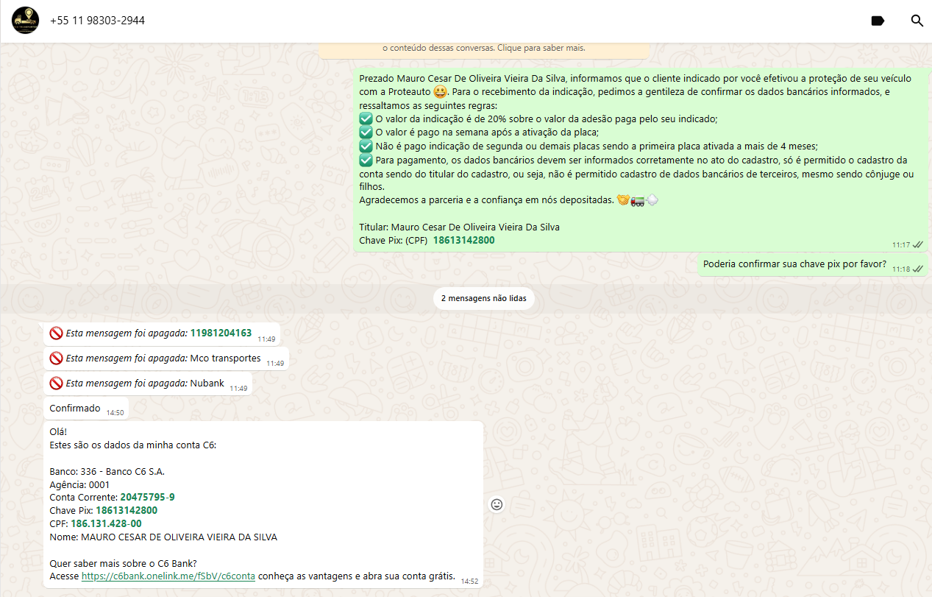Select the 'Confirmado' message bubble

point(75,409)
